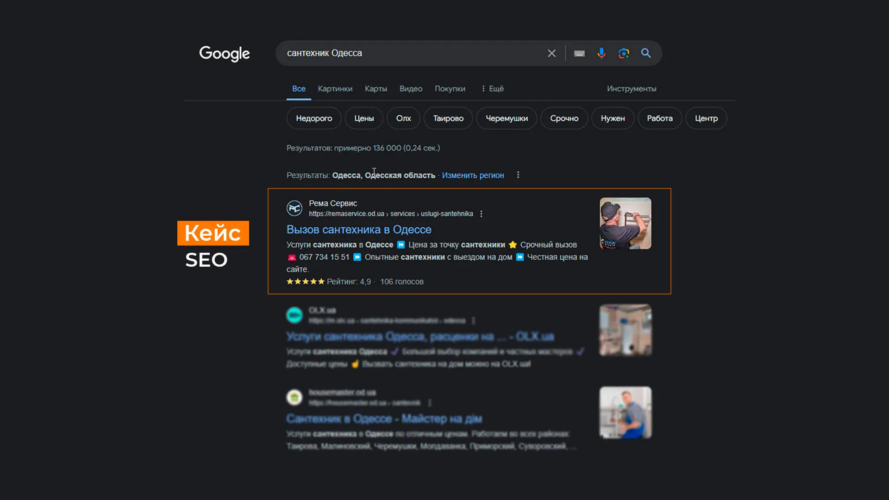The height and width of the screenshot is (500, 889).
Task: Switch to the 'Карты' tab
Action: [376, 88]
